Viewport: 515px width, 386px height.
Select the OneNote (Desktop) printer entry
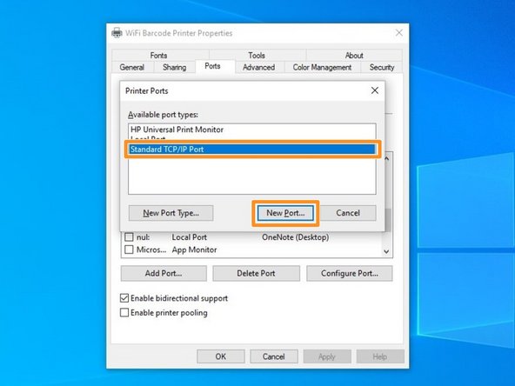[295, 237]
